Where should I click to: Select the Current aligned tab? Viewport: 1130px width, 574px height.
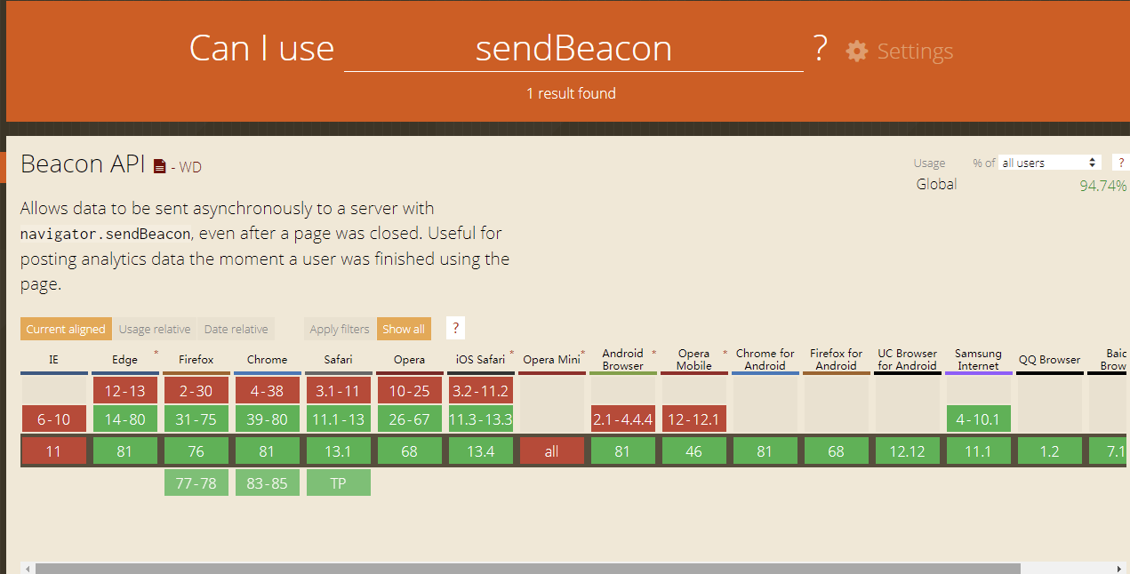66,329
